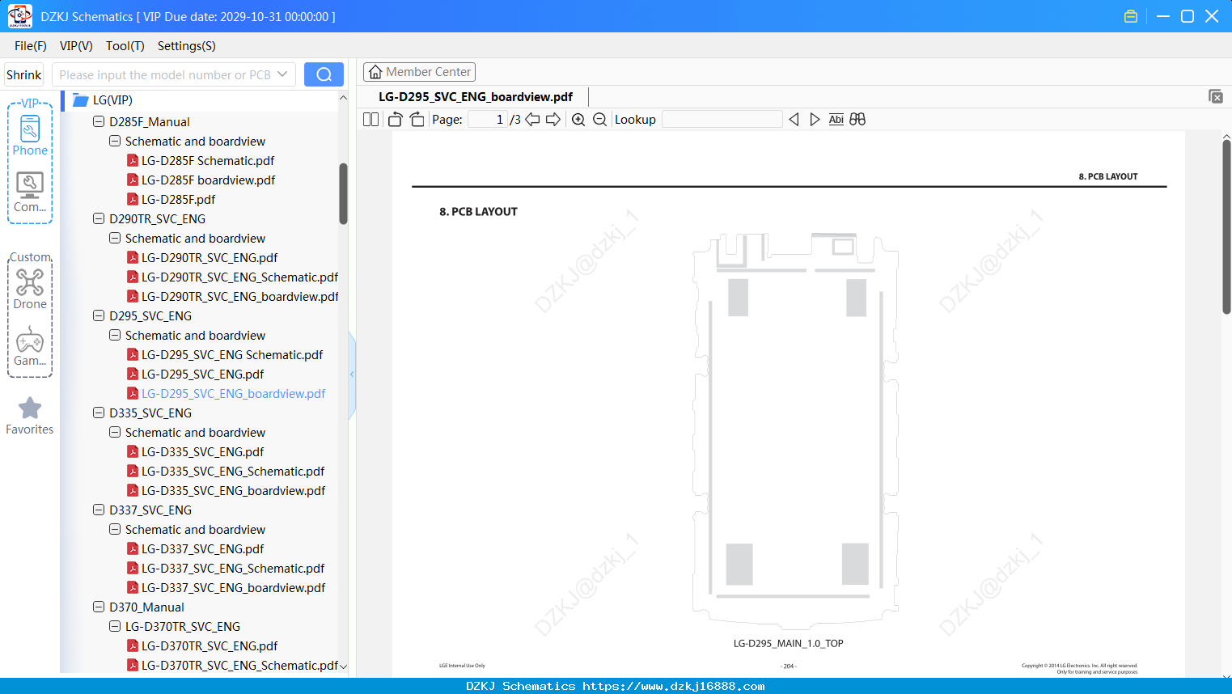The image size is (1232, 694).
Task: Open the Game console category in sidebar
Action: pyautogui.click(x=30, y=346)
